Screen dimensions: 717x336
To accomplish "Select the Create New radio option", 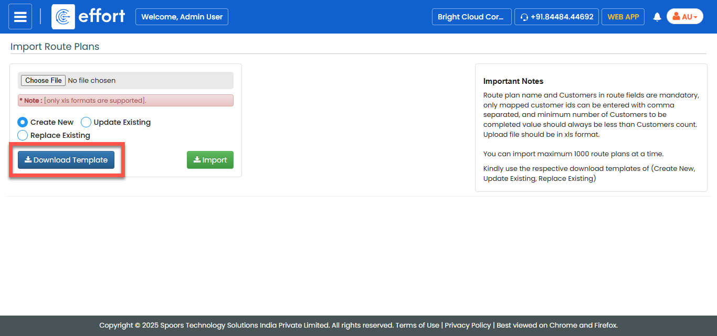I will click(x=23, y=122).
